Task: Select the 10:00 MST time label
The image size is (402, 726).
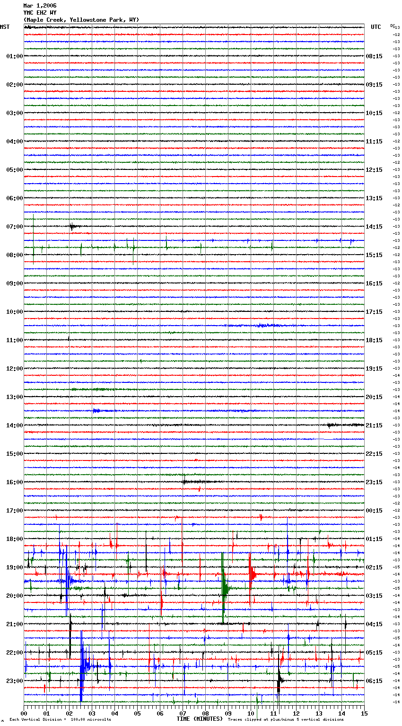Action: [15, 312]
